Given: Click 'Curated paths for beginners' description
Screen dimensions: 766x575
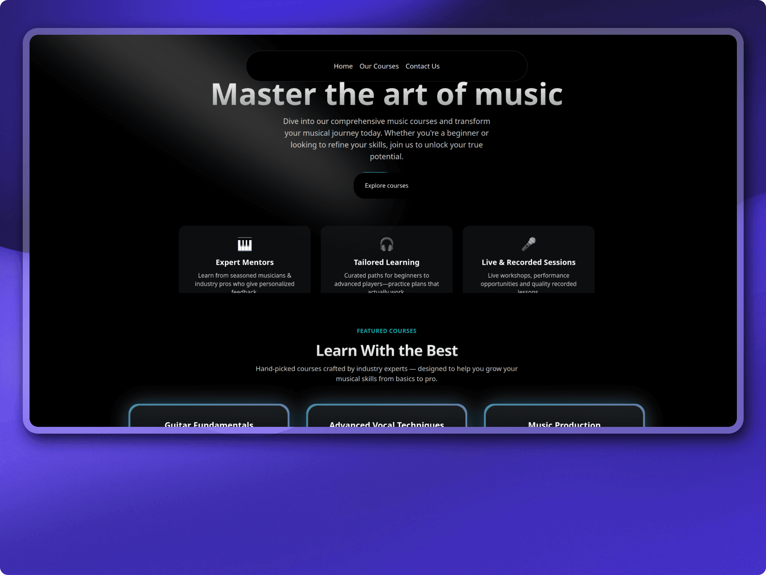Looking at the screenshot, I should point(387,283).
